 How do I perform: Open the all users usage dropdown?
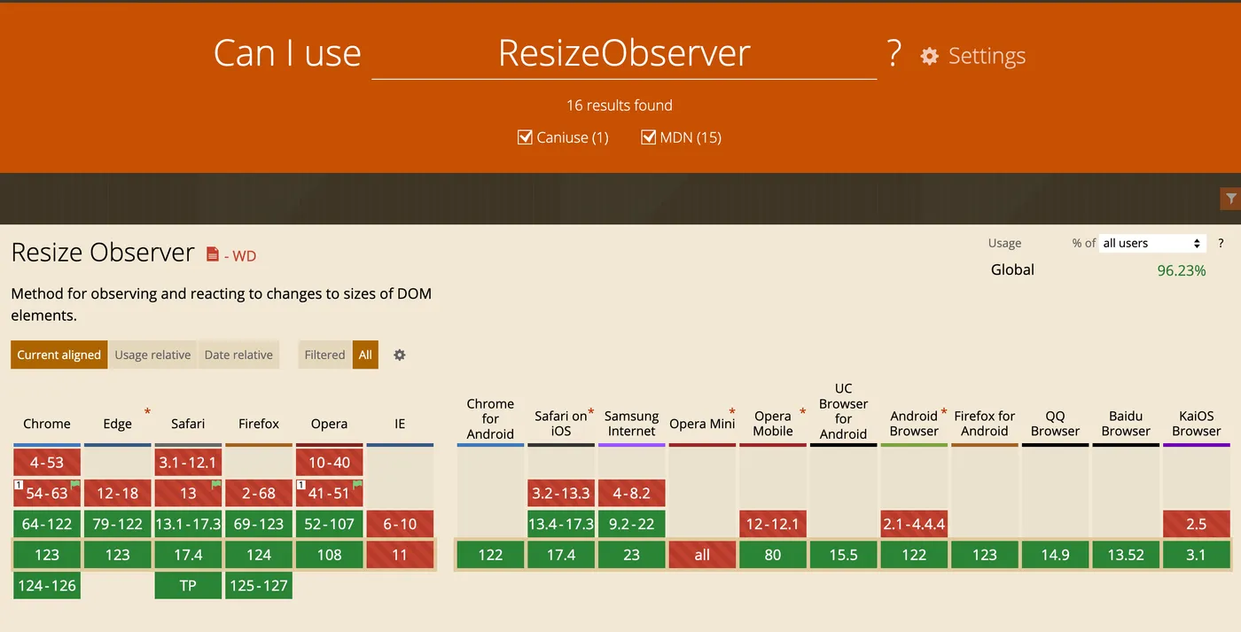1152,243
